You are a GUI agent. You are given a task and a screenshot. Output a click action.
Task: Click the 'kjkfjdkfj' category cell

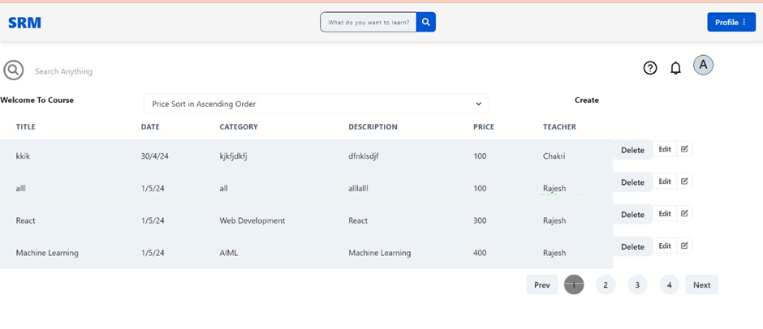[234, 156]
